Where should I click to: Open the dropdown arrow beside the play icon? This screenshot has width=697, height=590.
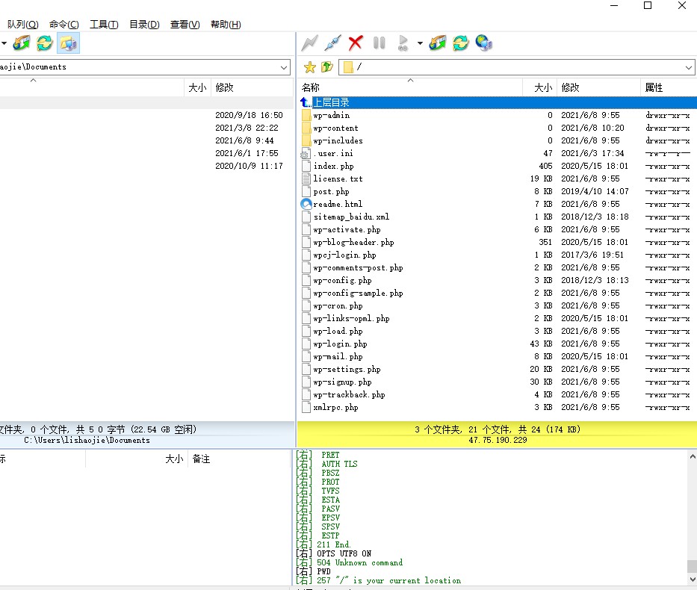(420, 43)
